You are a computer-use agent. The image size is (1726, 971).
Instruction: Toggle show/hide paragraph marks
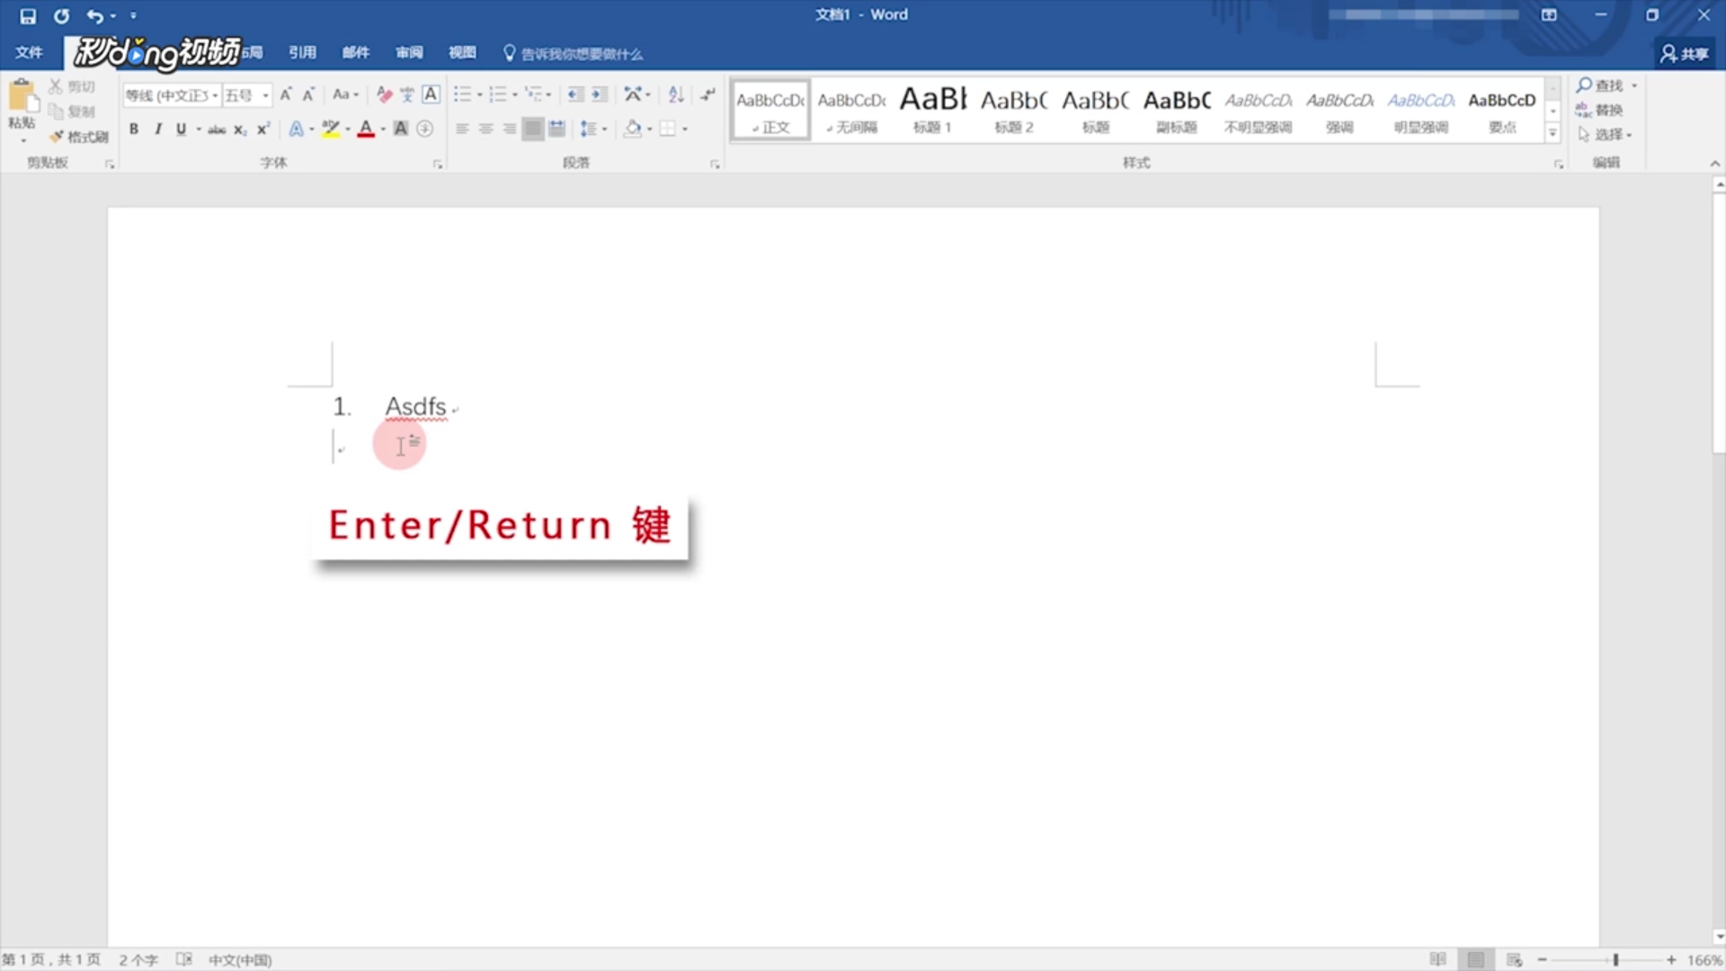tap(708, 94)
